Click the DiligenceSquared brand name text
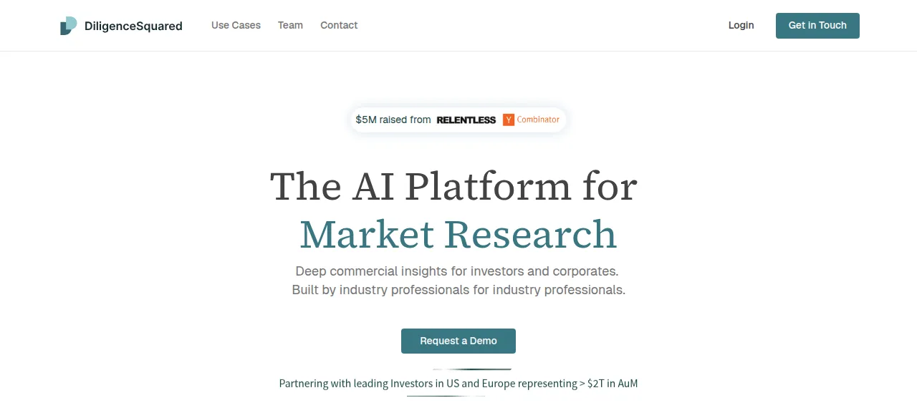 click(x=133, y=26)
